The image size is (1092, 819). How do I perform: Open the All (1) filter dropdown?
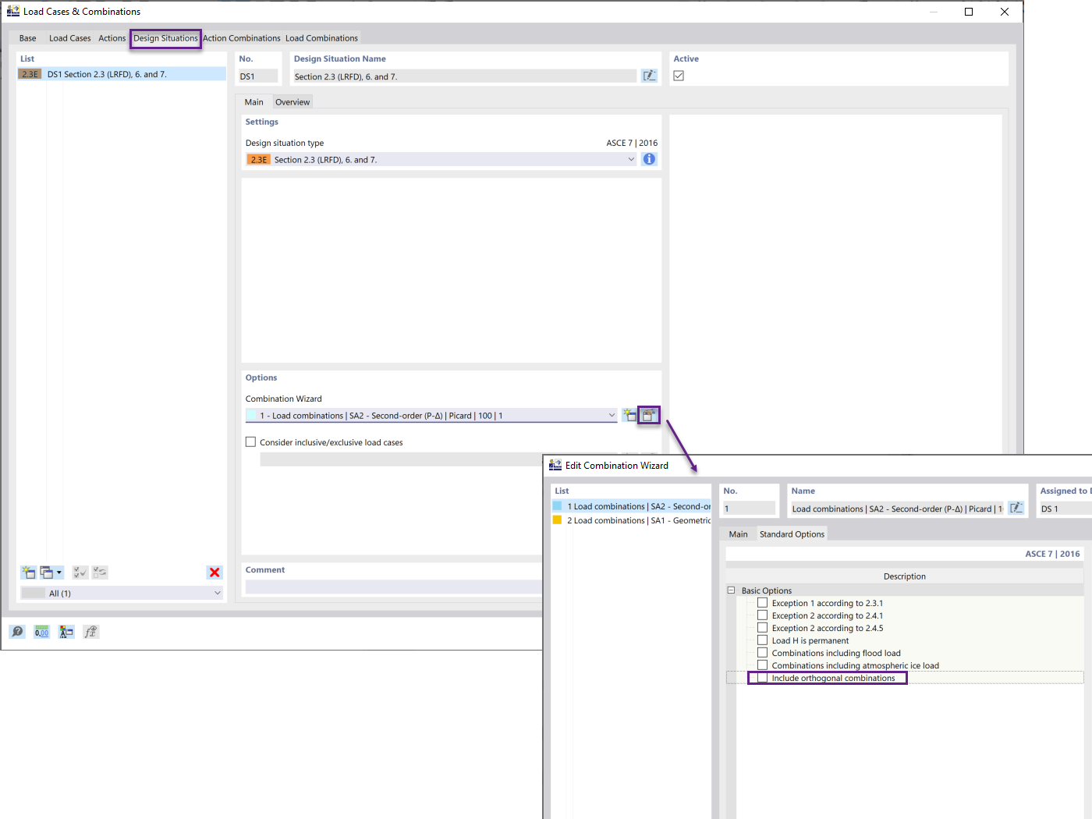coord(217,593)
